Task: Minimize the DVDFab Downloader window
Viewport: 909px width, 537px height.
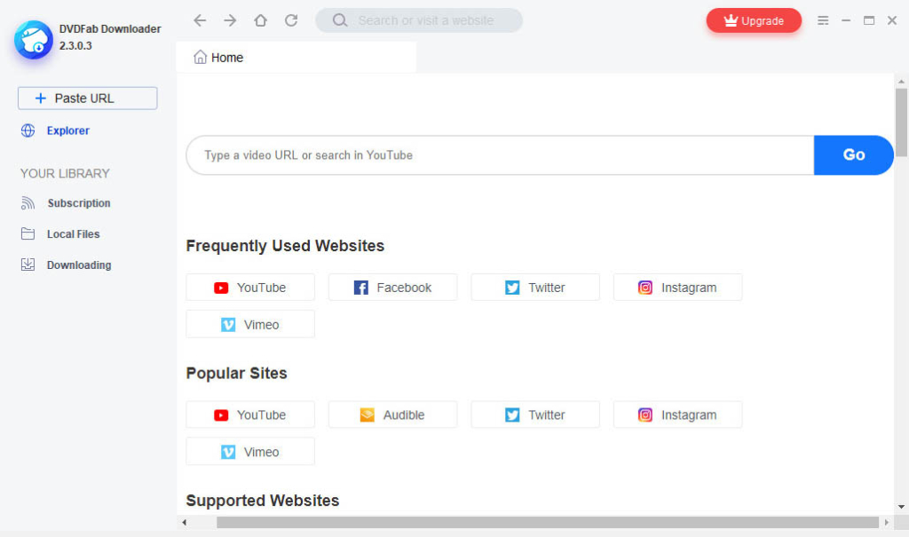Action: pos(846,21)
